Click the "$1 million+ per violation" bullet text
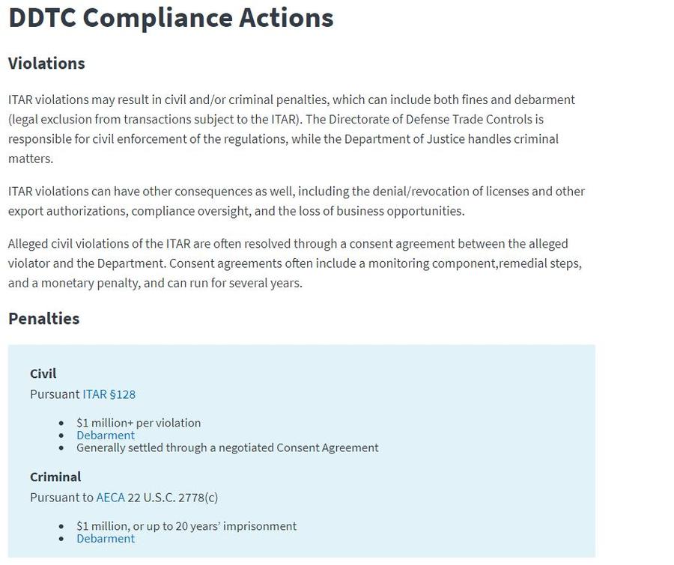This screenshot has width=674, height=565. pyautogui.click(x=139, y=423)
